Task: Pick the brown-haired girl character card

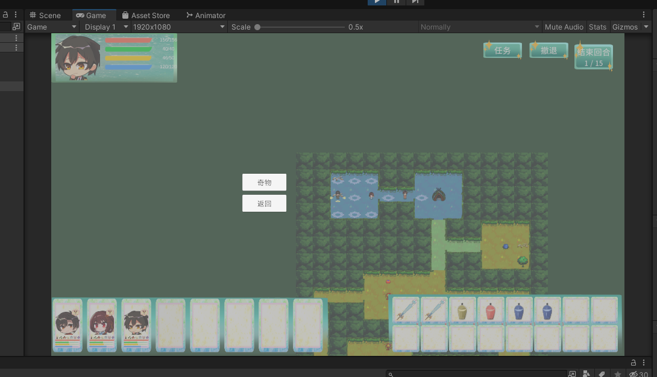Action: [x=102, y=325]
